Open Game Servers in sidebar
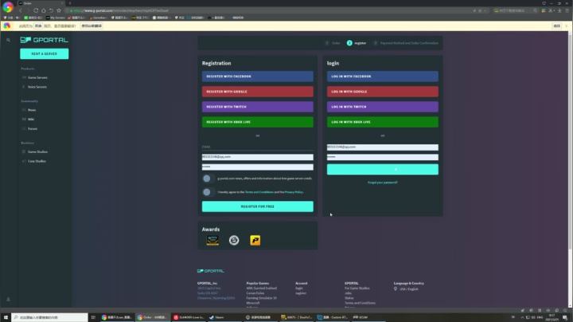 click(x=37, y=77)
